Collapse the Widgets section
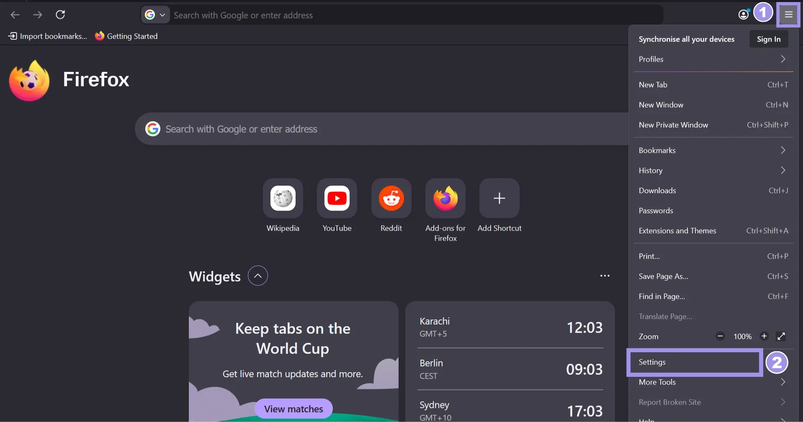Screen dimensions: 803x422 (x=258, y=276)
